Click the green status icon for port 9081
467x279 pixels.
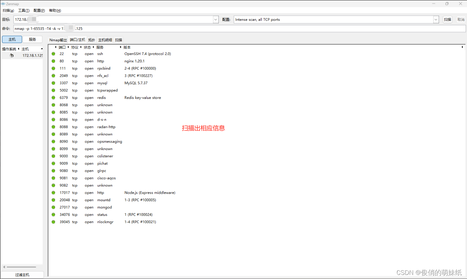[x=53, y=178]
